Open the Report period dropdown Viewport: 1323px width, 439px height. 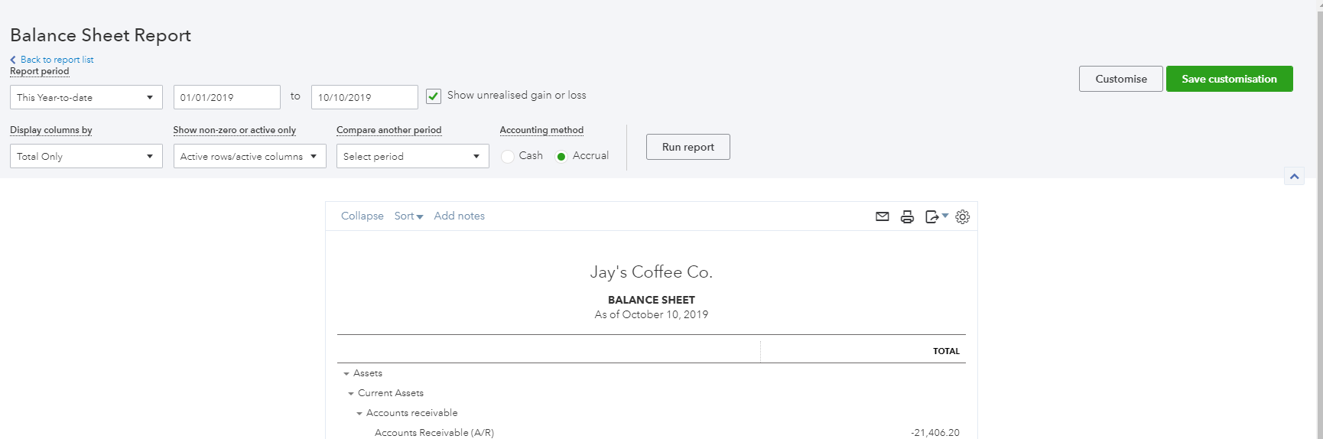coord(86,97)
